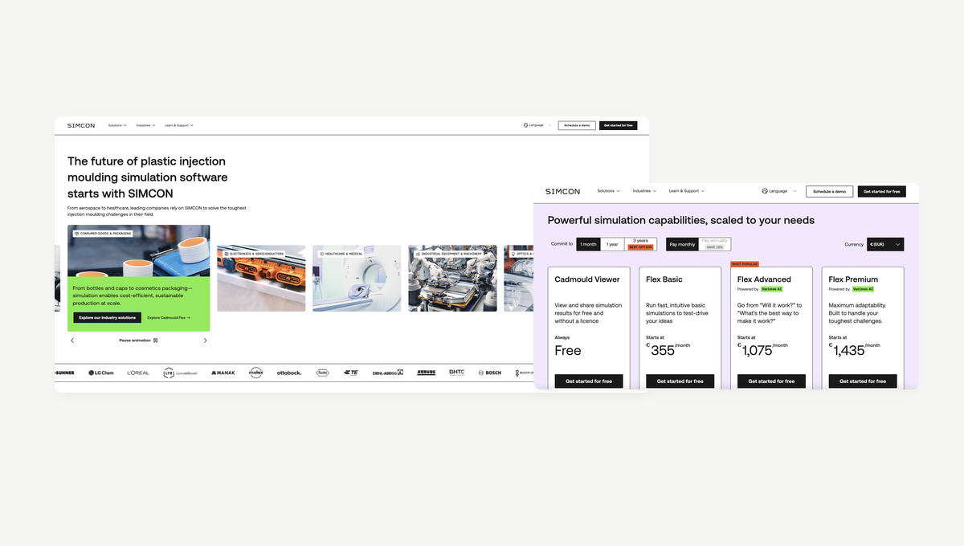Click the Varimos AI badge under Flex Premium
The width and height of the screenshot is (964, 546).
[863, 289]
